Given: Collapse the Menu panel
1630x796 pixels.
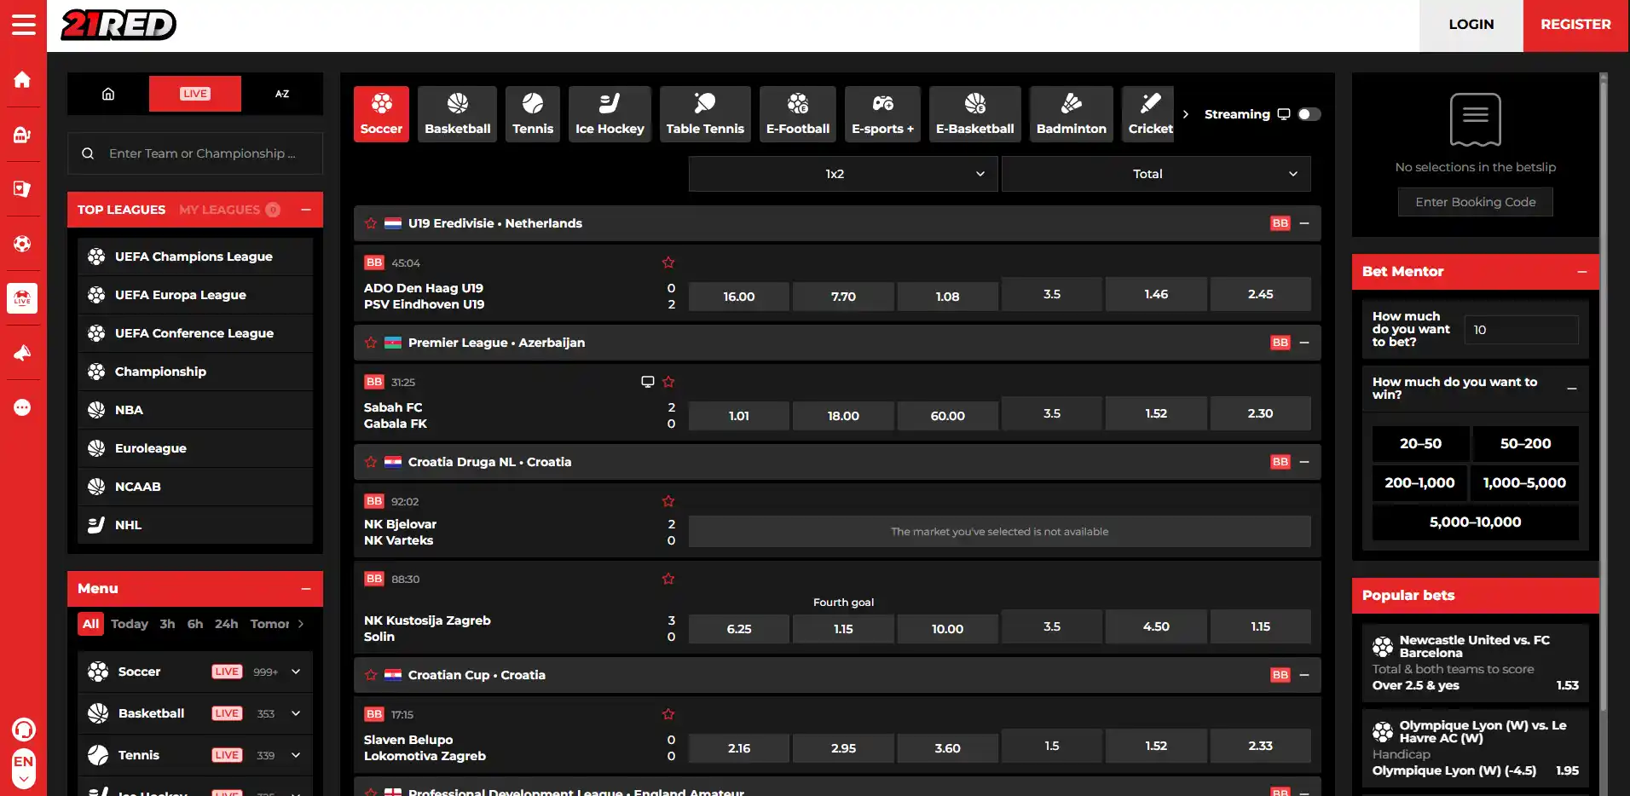Looking at the screenshot, I should [306, 589].
